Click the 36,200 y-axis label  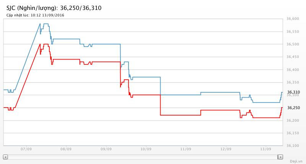coord(293,120)
